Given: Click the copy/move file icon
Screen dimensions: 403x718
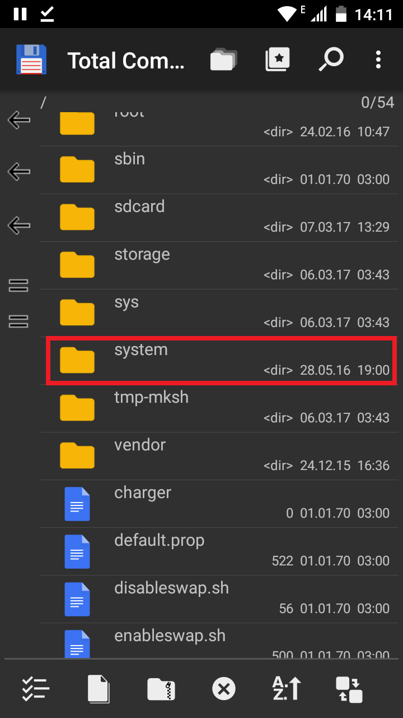Looking at the screenshot, I should 99,688.
